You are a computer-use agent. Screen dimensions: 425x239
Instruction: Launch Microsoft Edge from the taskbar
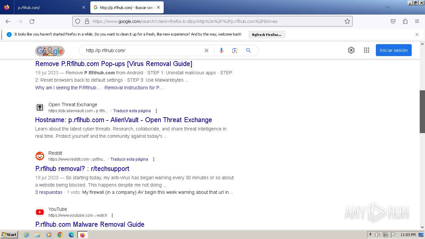click(71, 235)
